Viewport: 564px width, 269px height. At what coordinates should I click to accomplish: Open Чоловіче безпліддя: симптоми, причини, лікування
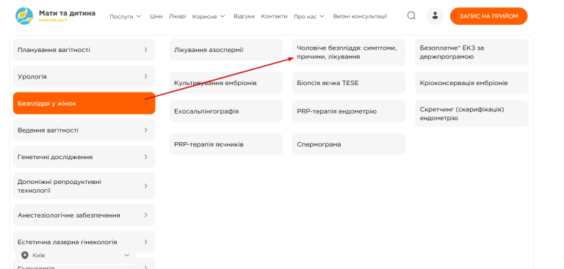coord(349,52)
